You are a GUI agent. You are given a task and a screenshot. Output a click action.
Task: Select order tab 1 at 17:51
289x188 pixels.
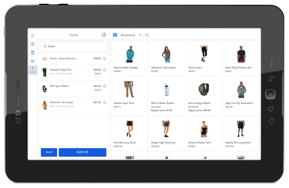(33, 70)
